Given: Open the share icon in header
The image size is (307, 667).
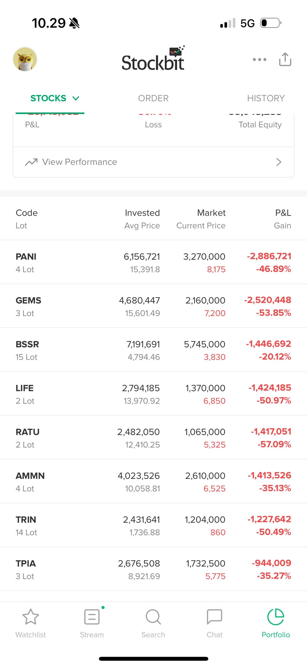Looking at the screenshot, I should click(285, 59).
